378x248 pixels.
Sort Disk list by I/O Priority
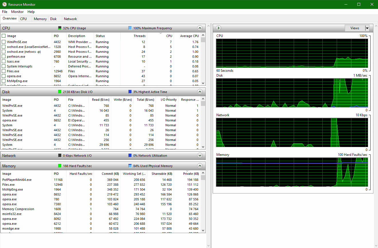[167, 100]
